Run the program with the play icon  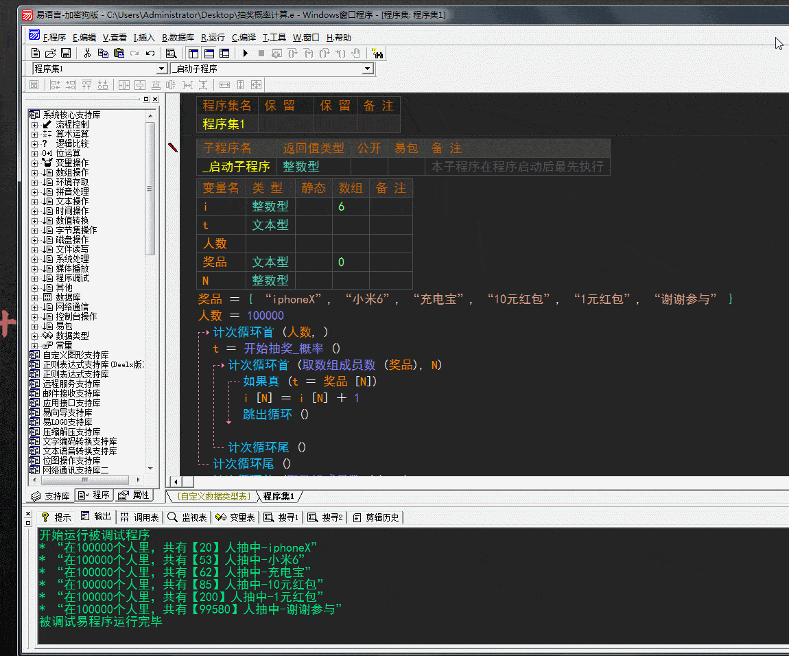coord(246,53)
